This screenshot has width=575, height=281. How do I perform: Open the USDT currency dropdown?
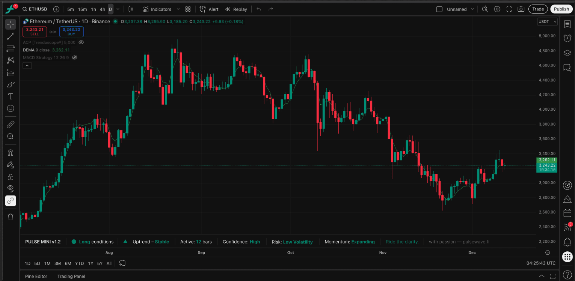point(548,22)
